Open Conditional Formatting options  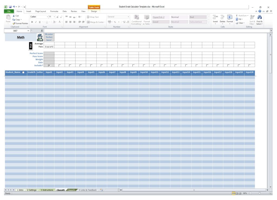137,20
